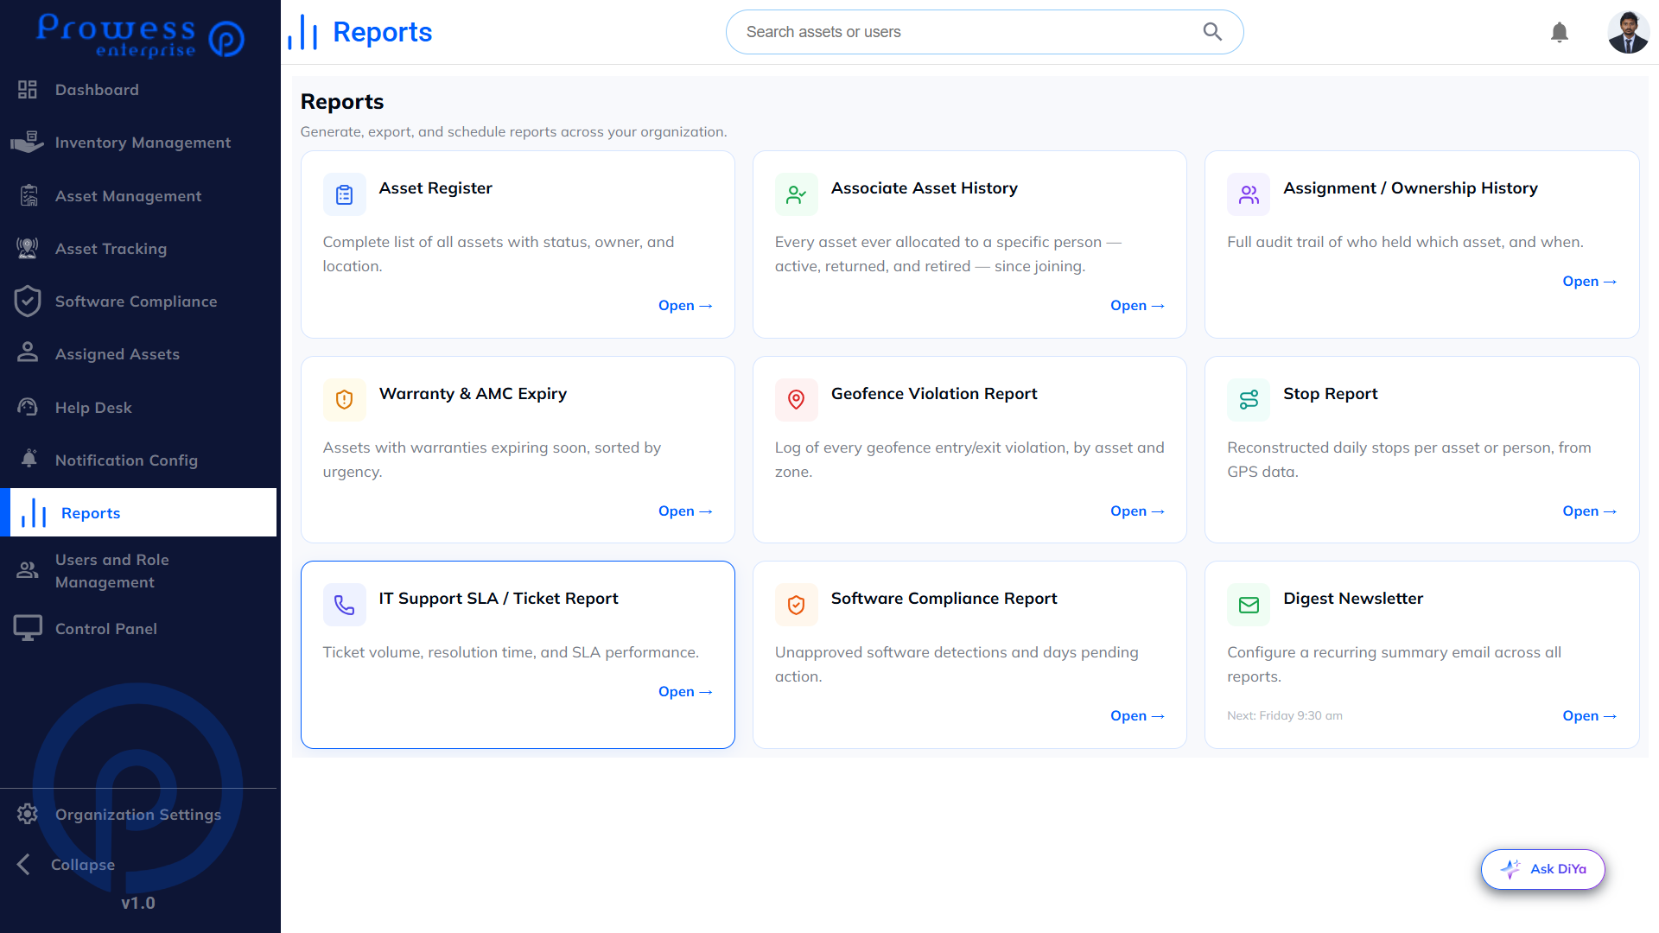Click the Ask DiYa assistant button

pos(1543,869)
